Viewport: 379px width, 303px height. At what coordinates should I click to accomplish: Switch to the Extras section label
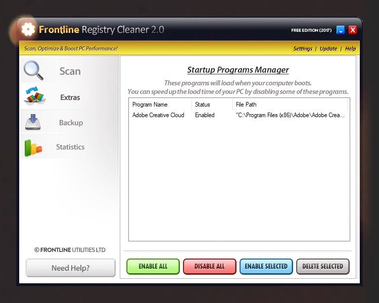[70, 97]
